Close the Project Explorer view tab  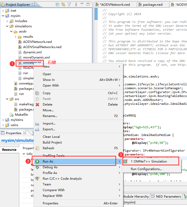(33, 4)
